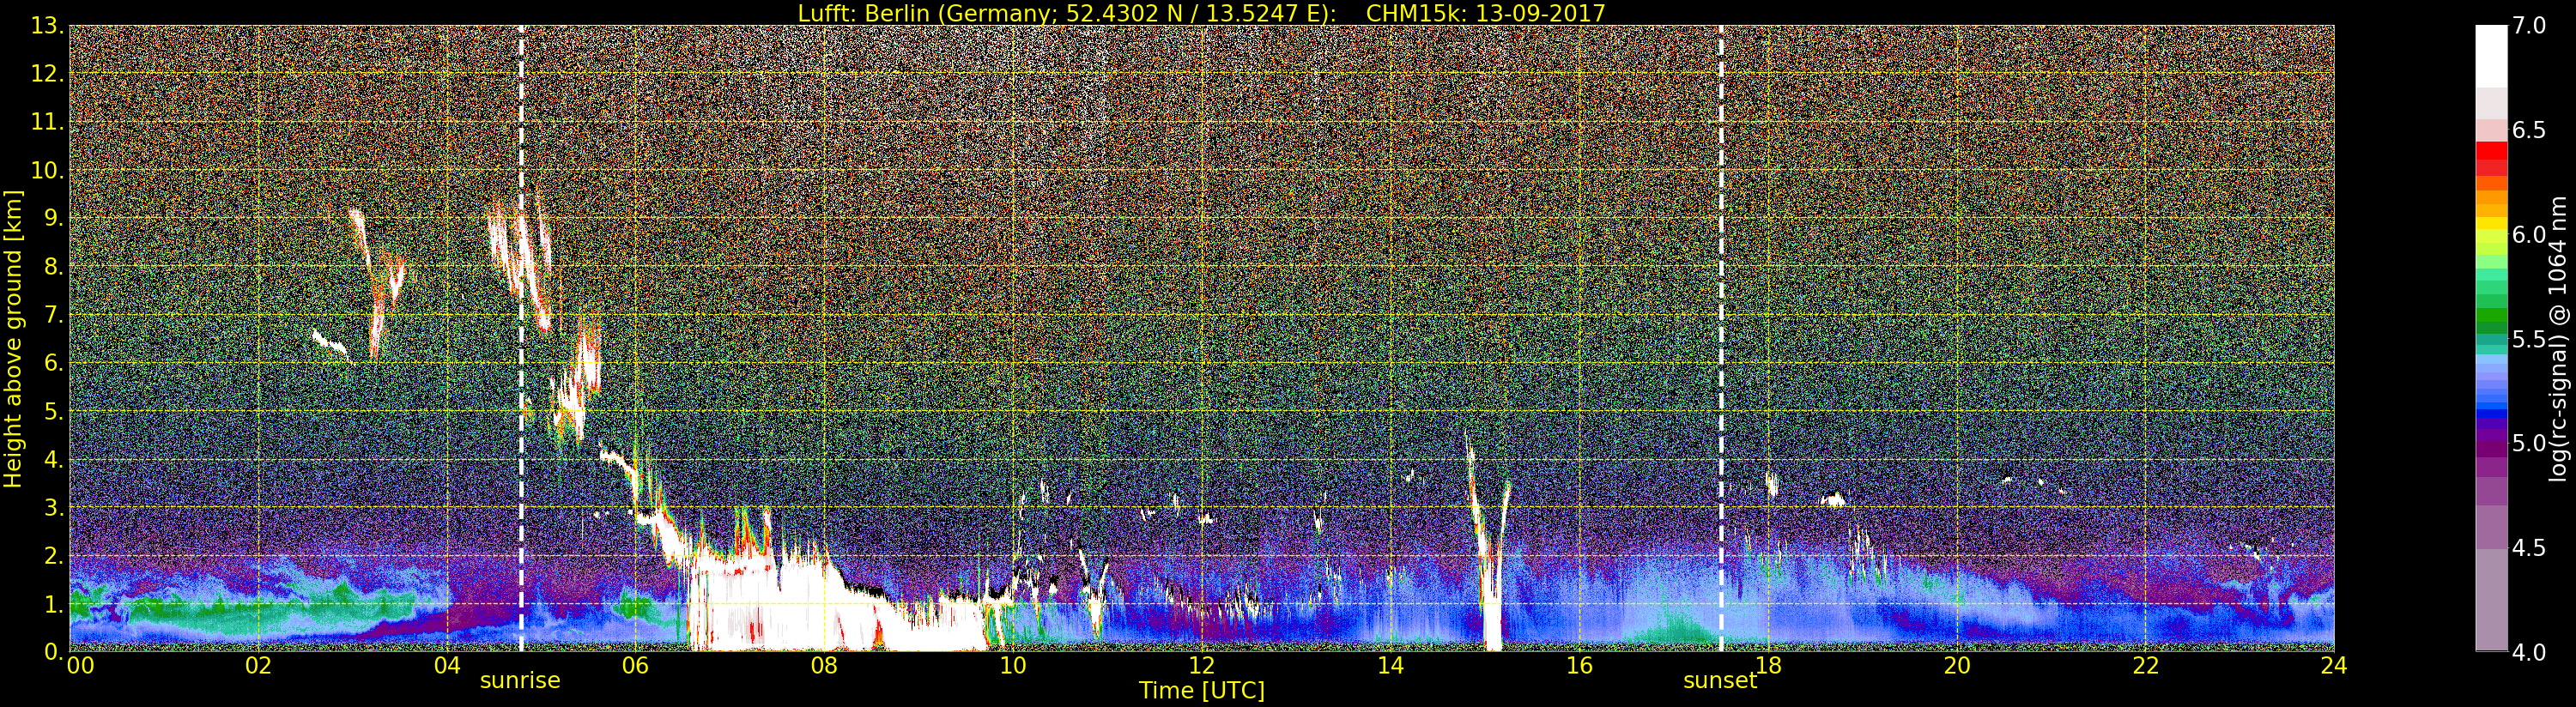This screenshot has width=2576, height=707.
Task: Click the 7.0 label on the colorbar
Action: click(2529, 26)
